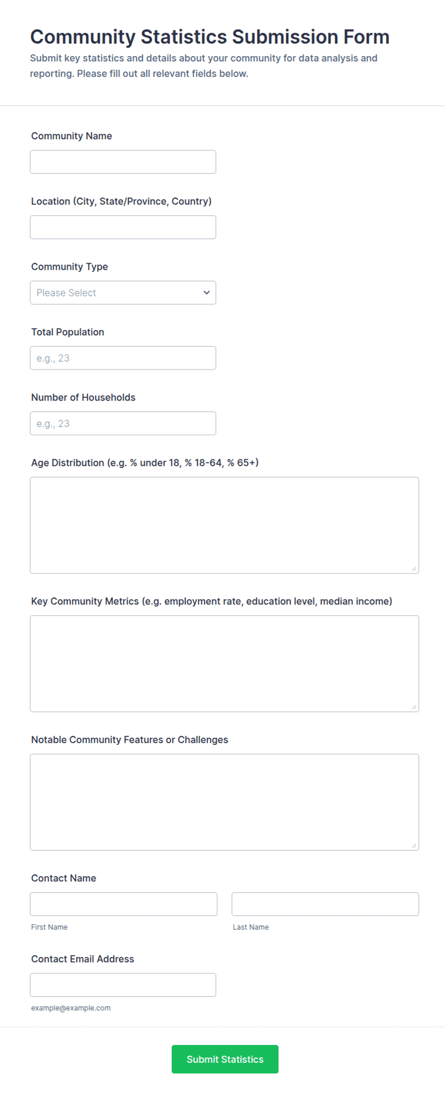
Task: Focus the Location text box
Action: point(123,227)
